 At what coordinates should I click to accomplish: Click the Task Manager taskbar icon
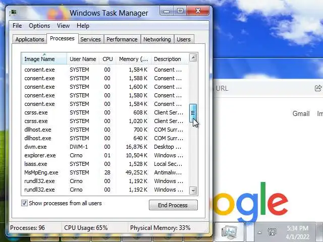[x=229, y=232]
